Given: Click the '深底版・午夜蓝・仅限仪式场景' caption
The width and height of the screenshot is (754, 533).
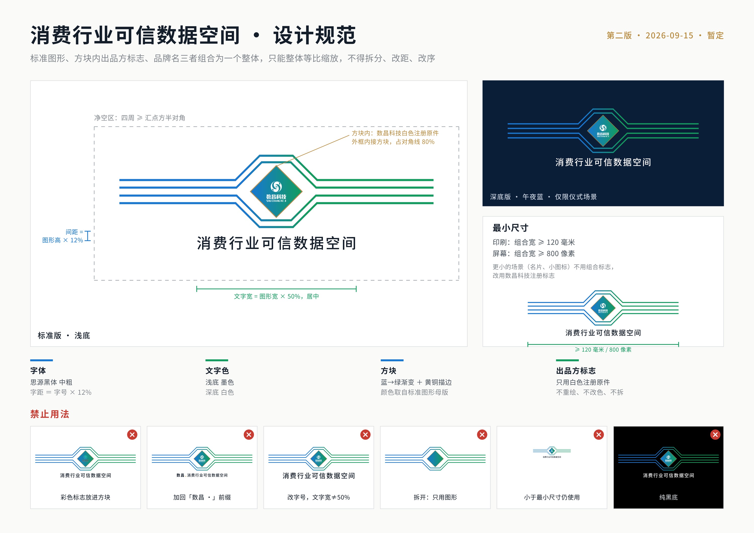Looking at the screenshot, I should point(543,197).
